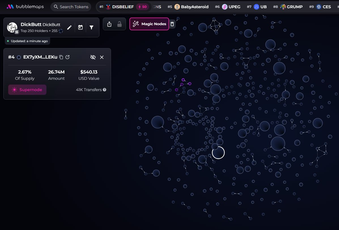
Task: Click the 'EX7yXM...LEKu' address text
Action: [40, 57]
